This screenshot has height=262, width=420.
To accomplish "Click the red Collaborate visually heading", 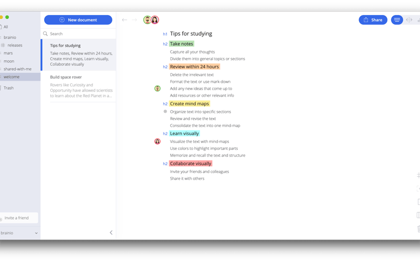I will pos(191,163).
